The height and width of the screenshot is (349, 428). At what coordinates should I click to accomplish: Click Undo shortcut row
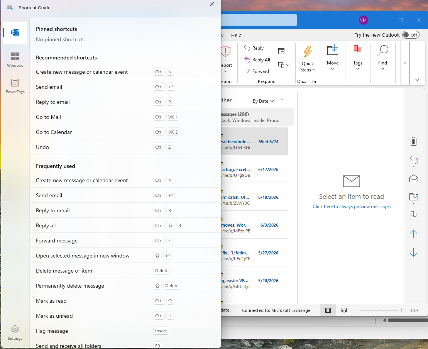pyautogui.click(x=125, y=147)
